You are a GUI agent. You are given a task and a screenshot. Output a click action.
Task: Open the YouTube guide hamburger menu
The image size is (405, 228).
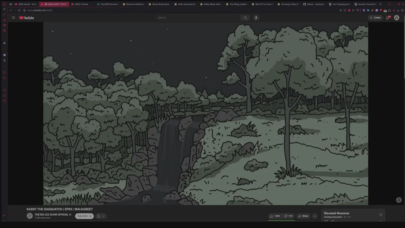click(13, 18)
